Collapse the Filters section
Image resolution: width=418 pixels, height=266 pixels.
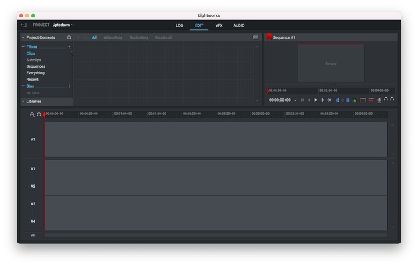pyautogui.click(x=23, y=47)
